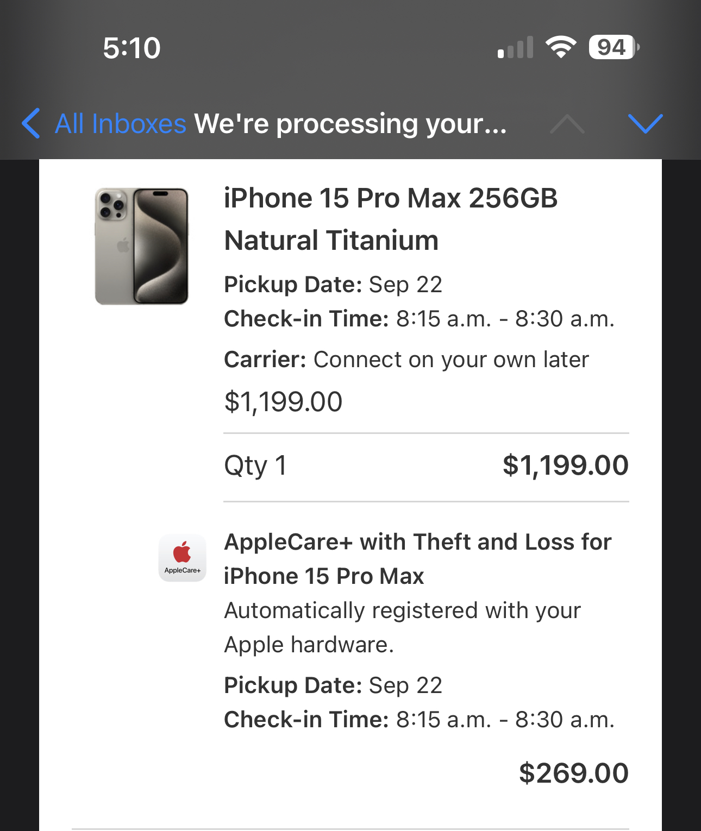Tap the 5:10 clock in status bar
701x831 pixels.
[x=132, y=48]
